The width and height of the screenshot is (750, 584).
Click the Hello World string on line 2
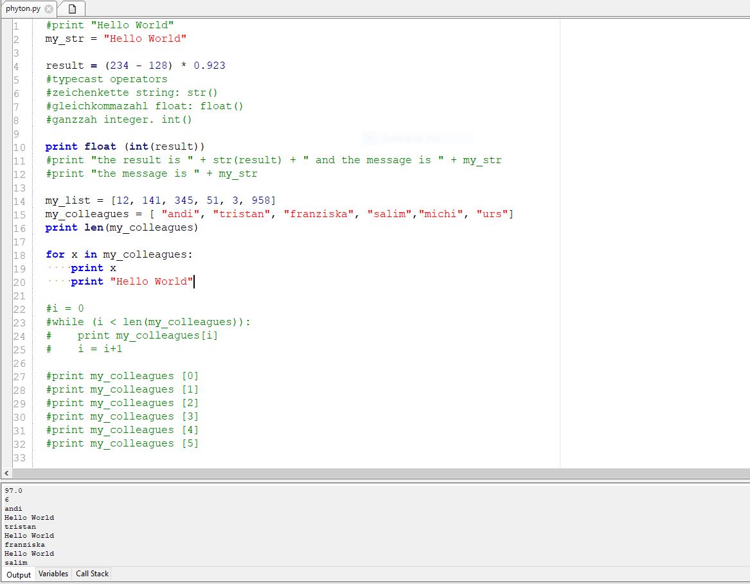145,39
